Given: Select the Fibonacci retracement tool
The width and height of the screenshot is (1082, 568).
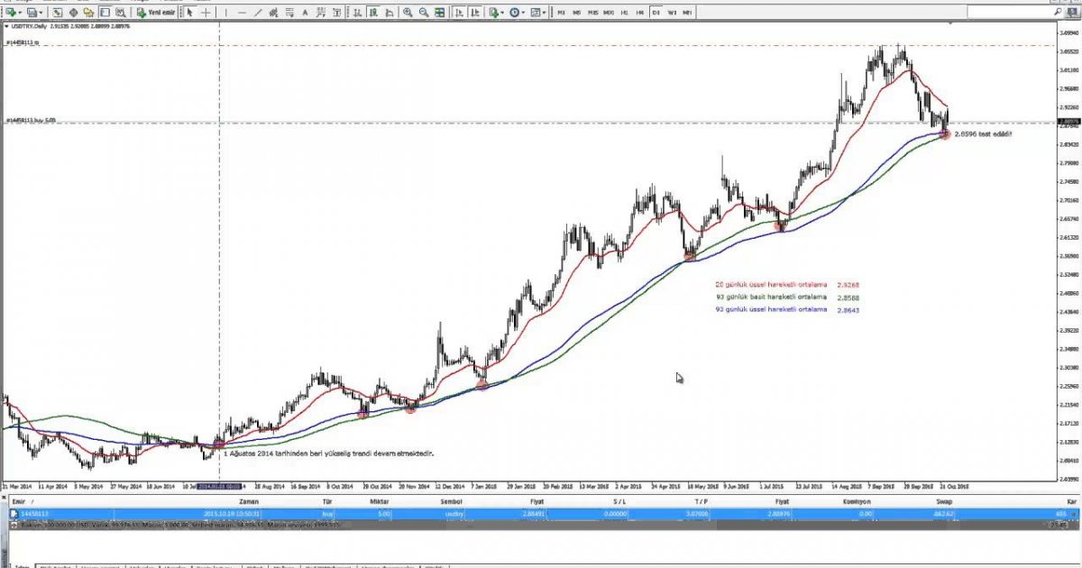Looking at the screenshot, I should 289,13.
